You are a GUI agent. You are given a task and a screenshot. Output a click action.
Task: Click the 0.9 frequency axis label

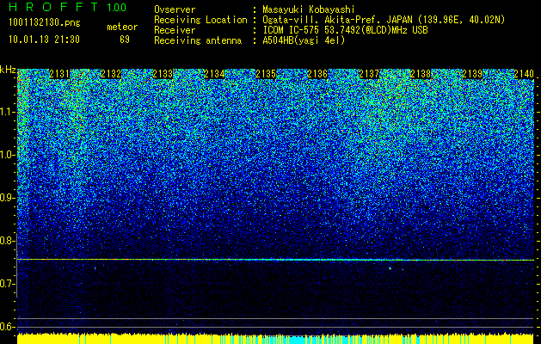(5, 198)
